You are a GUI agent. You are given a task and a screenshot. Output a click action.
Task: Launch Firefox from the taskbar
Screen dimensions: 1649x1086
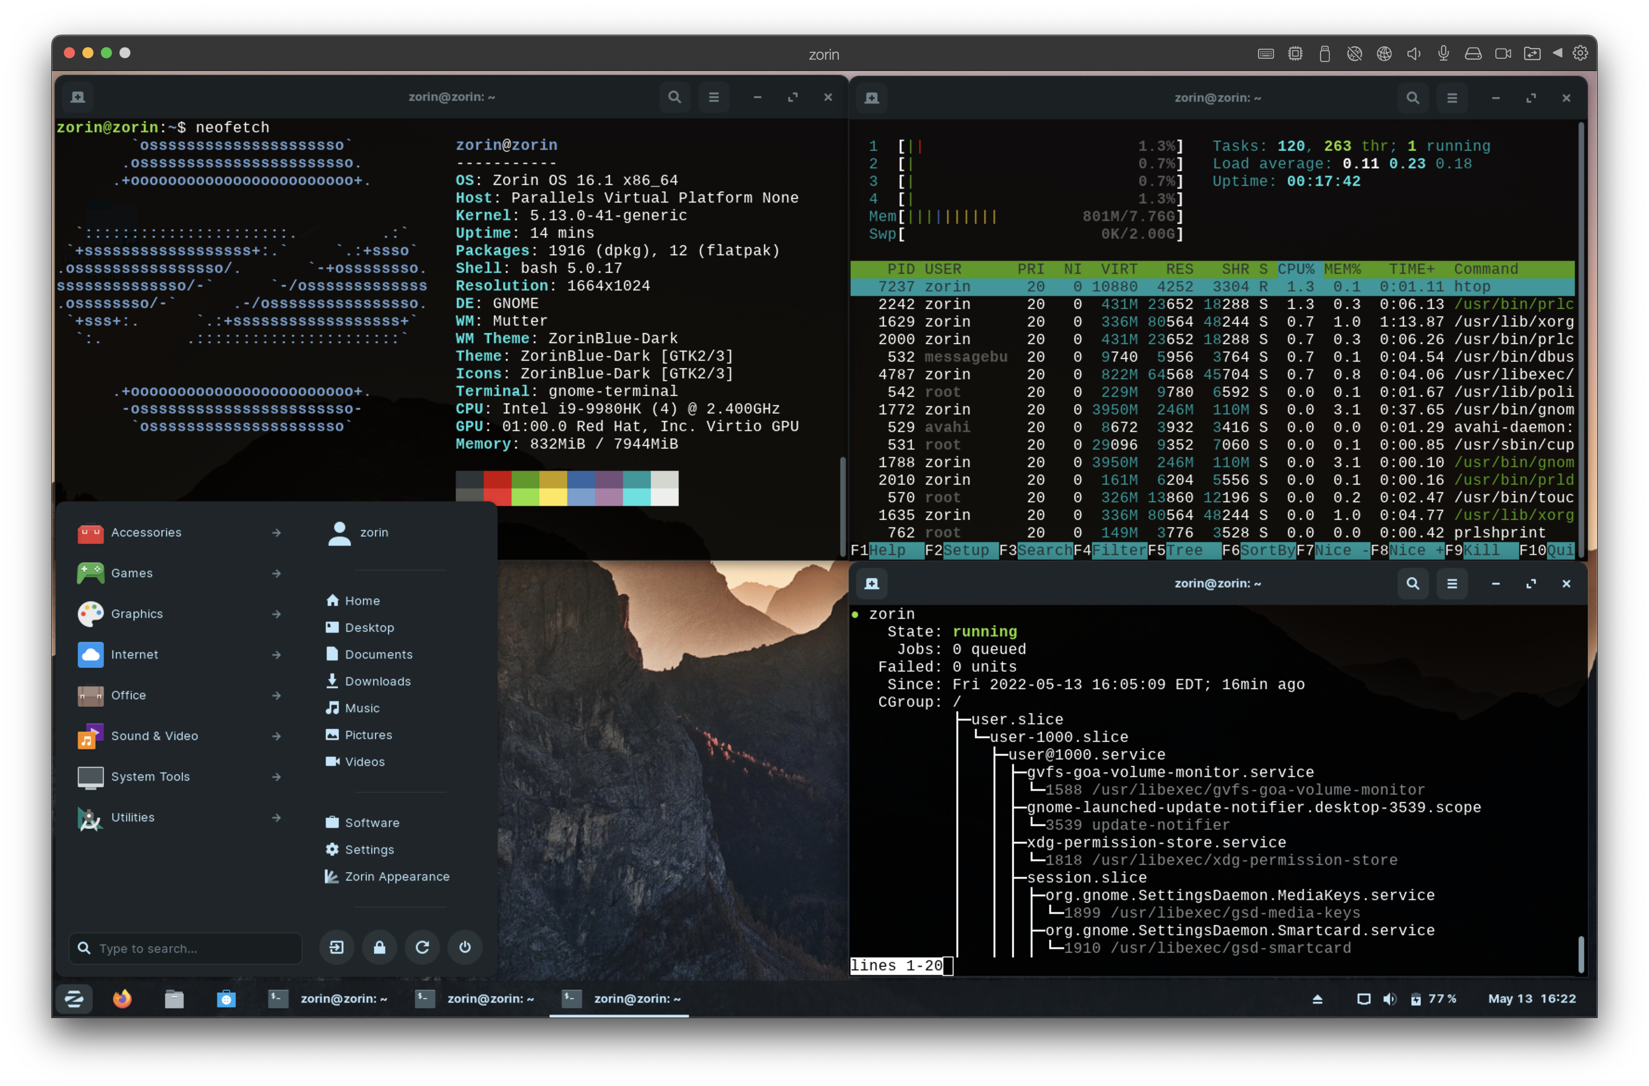(x=123, y=998)
